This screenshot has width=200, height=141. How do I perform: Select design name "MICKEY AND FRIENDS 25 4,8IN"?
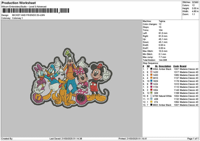click(x=28, y=15)
